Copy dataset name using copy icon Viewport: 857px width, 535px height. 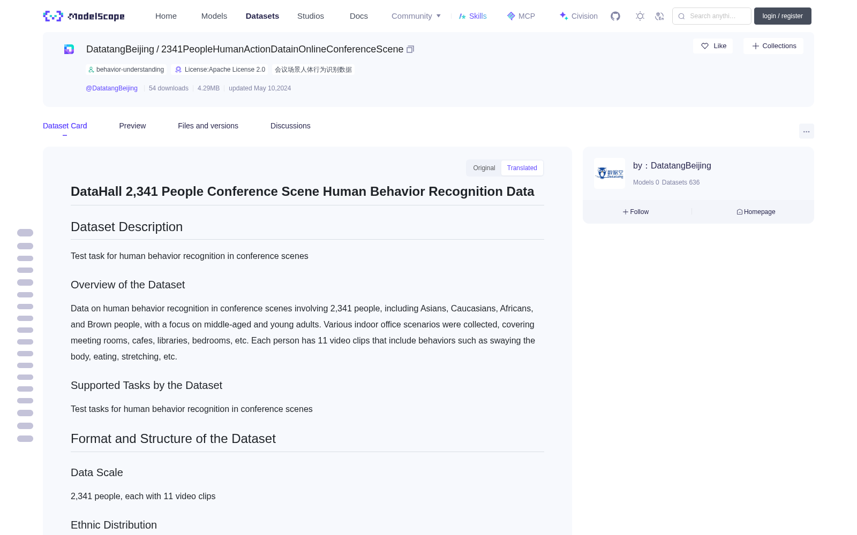410,49
